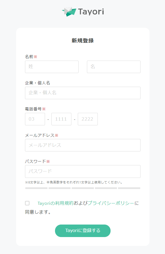Viewport: 165px width, 254px height.
Task: Select the 企業・個人名 input box
Action: pyautogui.click(x=83, y=93)
